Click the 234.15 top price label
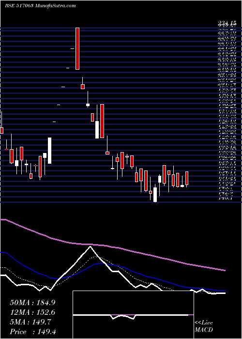This screenshot has height=339, width=242. pos(227,23)
